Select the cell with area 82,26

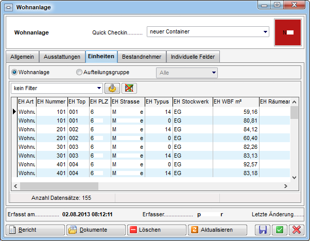point(236,147)
